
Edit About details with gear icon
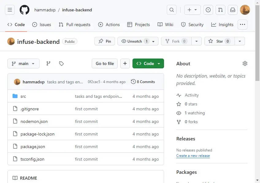point(245,63)
